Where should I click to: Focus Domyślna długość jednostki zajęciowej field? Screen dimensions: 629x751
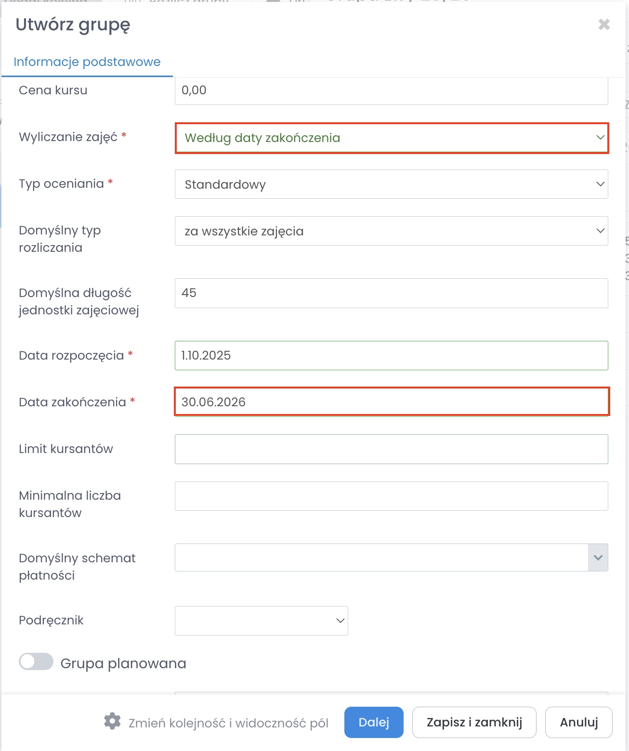tap(391, 293)
